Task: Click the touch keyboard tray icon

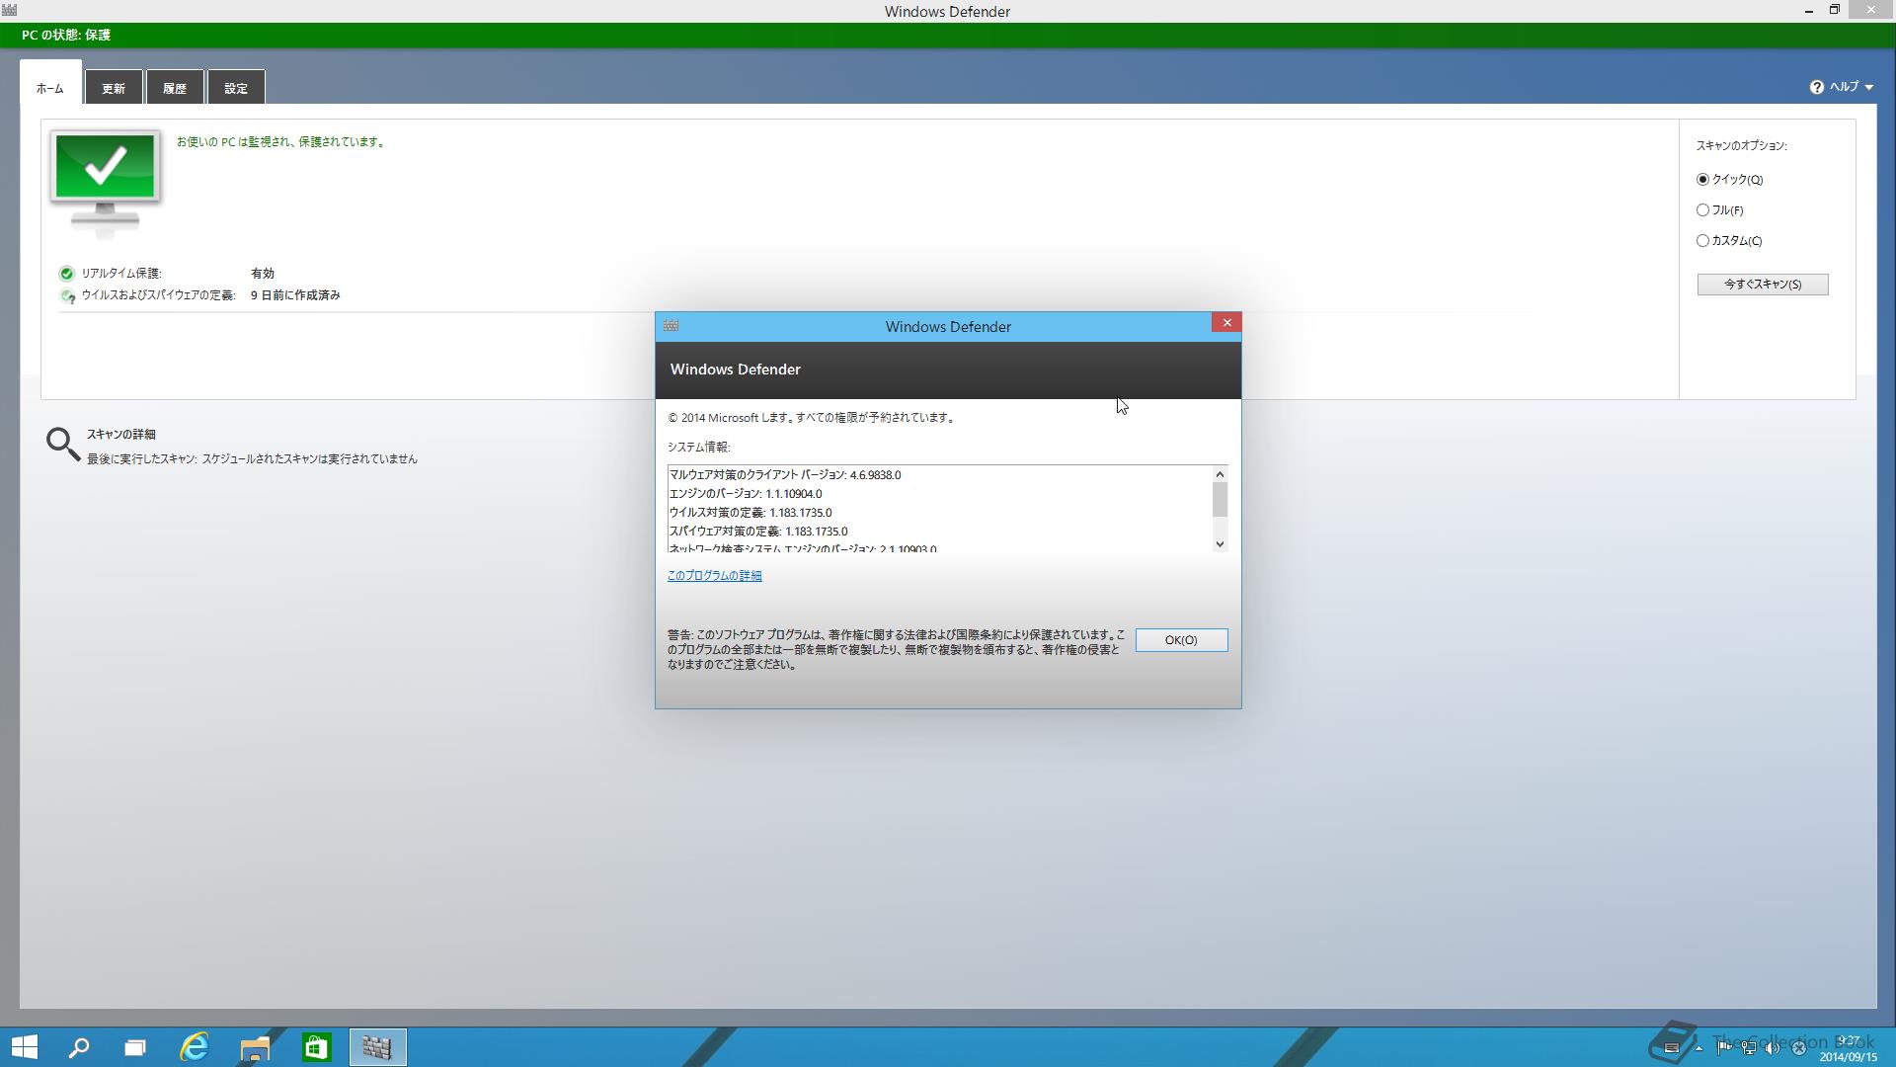Action: click(x=1672, y=1047)
